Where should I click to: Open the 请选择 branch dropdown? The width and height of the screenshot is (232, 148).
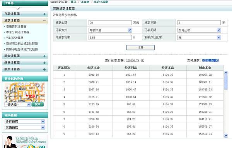coord(18,105)
